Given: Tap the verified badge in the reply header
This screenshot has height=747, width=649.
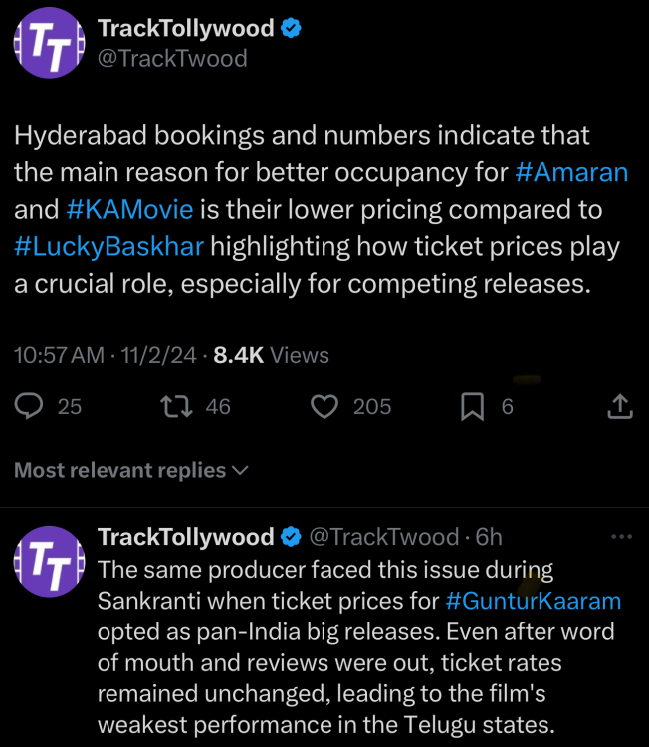Looking at the screenshot, I should click(291, 537).
